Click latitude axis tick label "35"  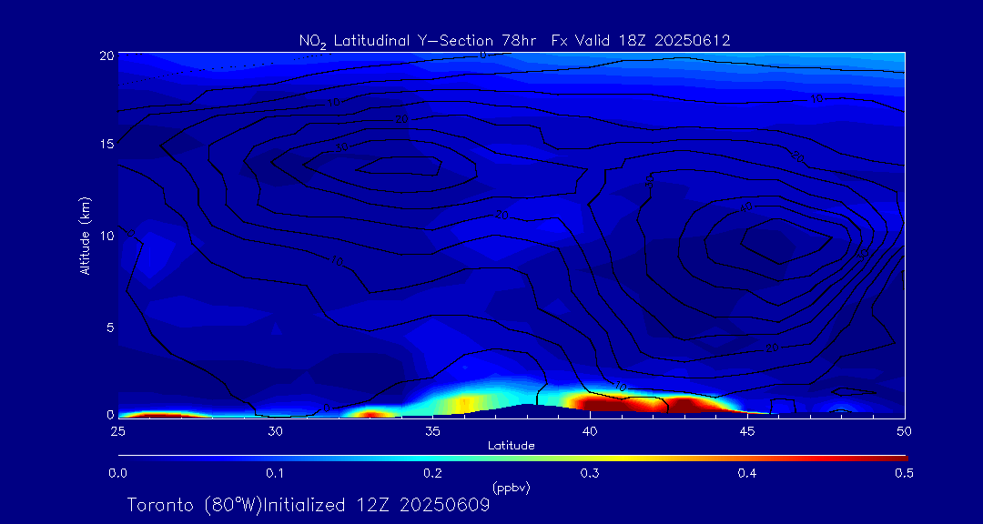tap(432, 430)
